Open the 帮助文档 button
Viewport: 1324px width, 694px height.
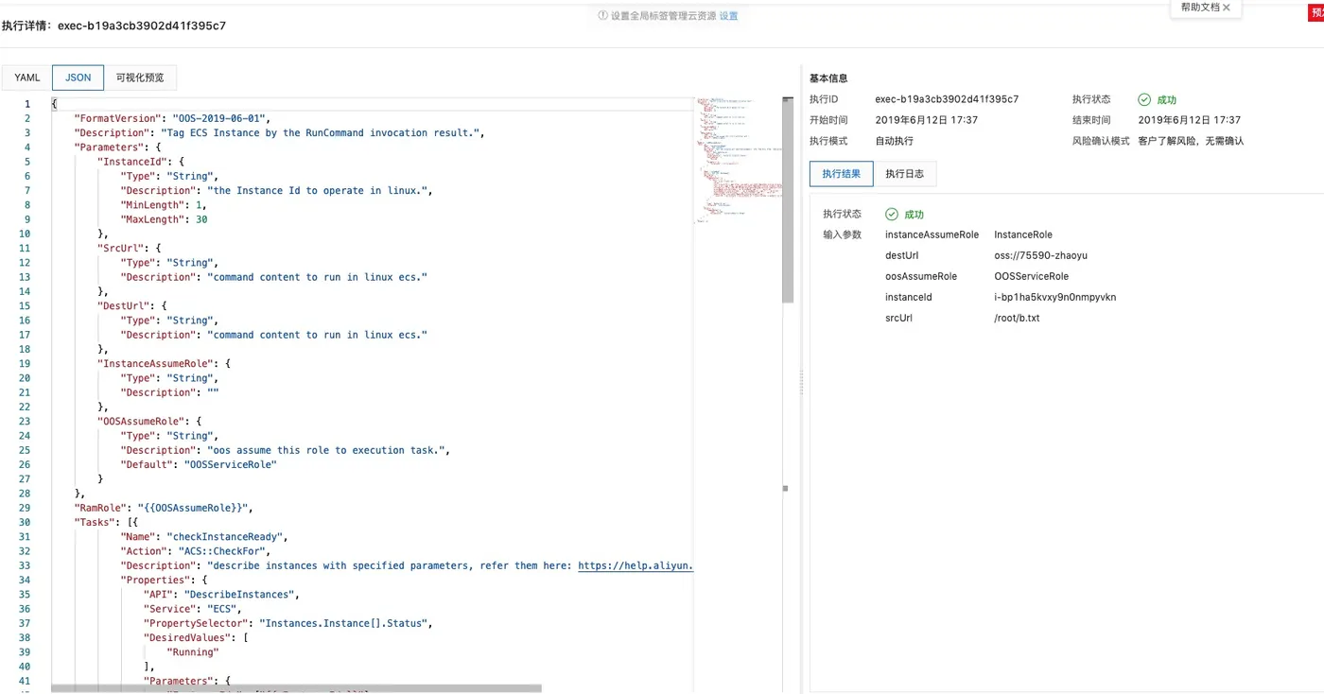[1199, 8]
